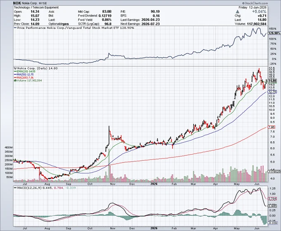Click the 14.80 last price axis tag
This screenshot has width=281, height=231.
(272, 81)
